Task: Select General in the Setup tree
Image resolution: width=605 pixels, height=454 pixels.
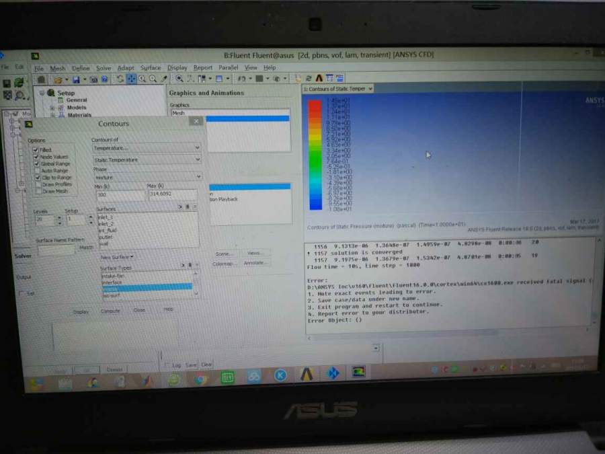Action: (77, 100)
